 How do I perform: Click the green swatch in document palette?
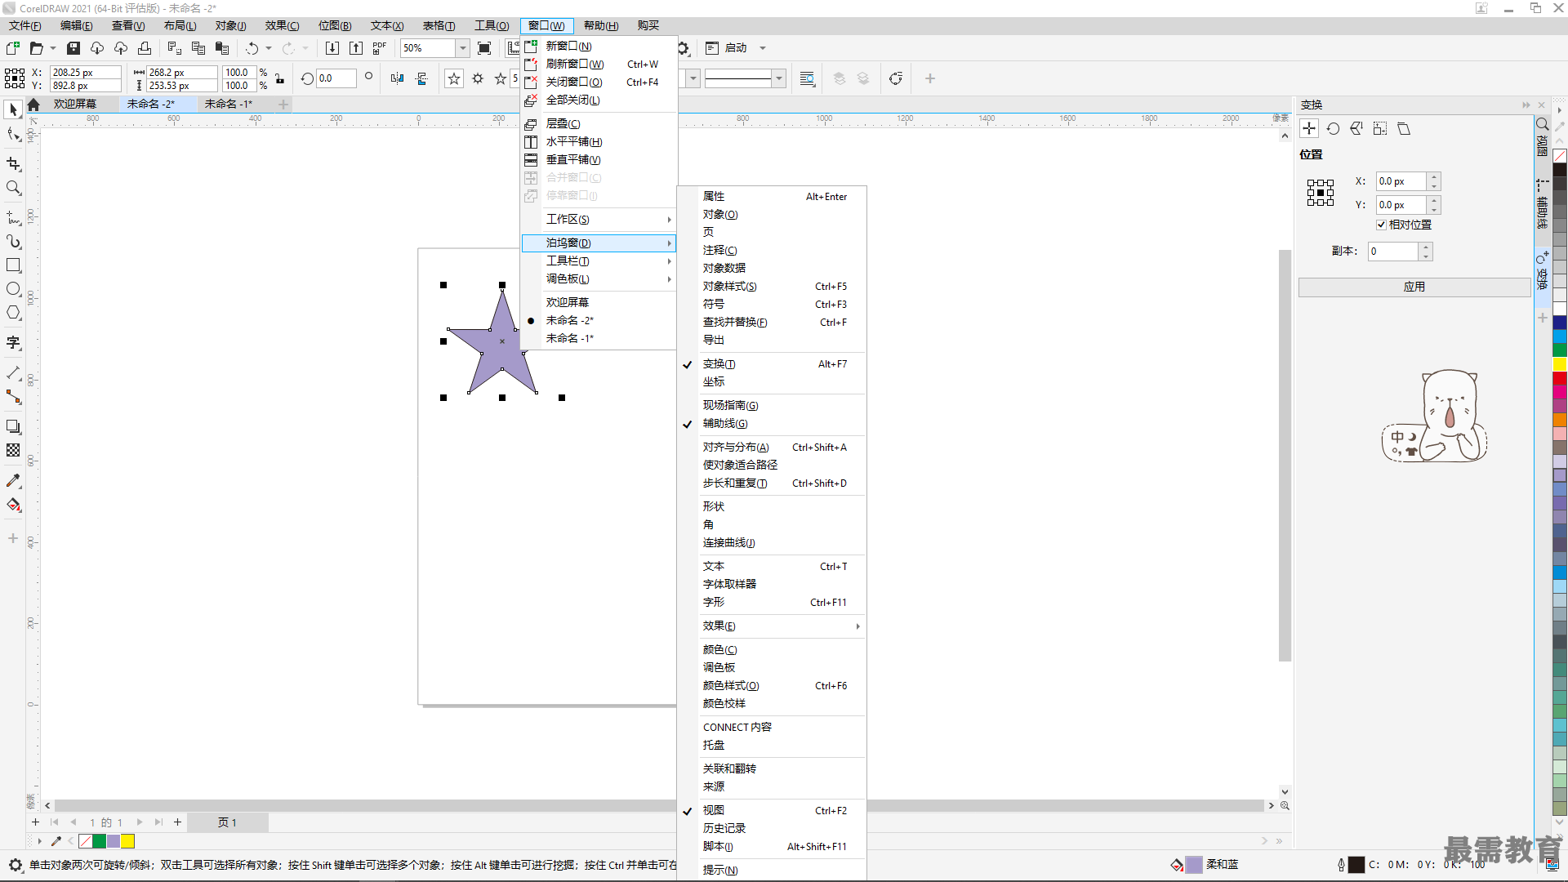[x=99, y=842]
